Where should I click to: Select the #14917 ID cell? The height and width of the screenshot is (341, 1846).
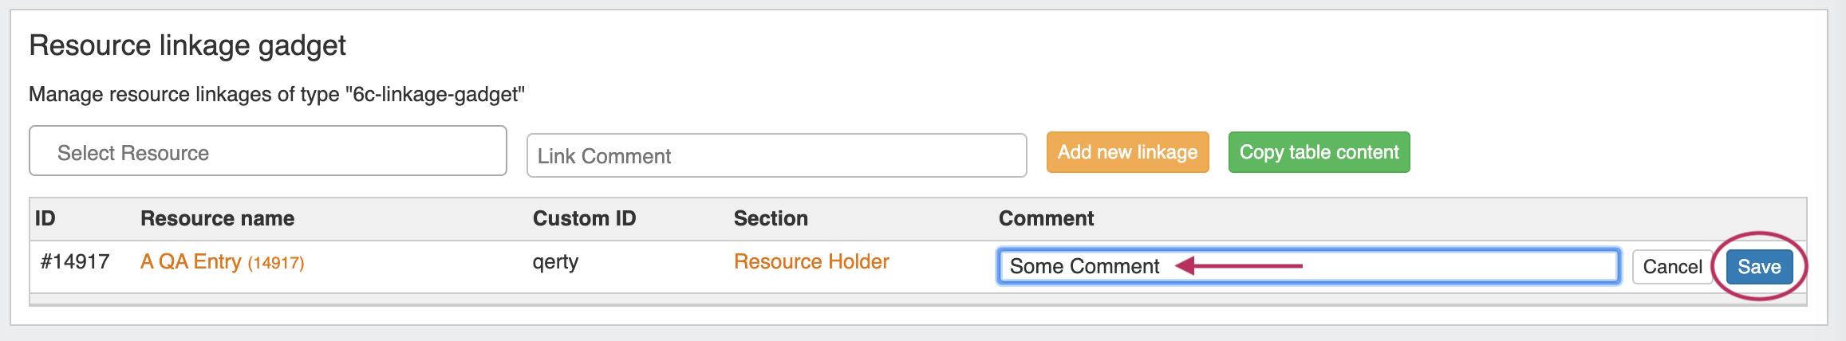[x=75, y=262]
